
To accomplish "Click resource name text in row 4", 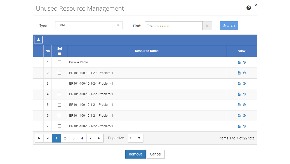I will 91,94.
